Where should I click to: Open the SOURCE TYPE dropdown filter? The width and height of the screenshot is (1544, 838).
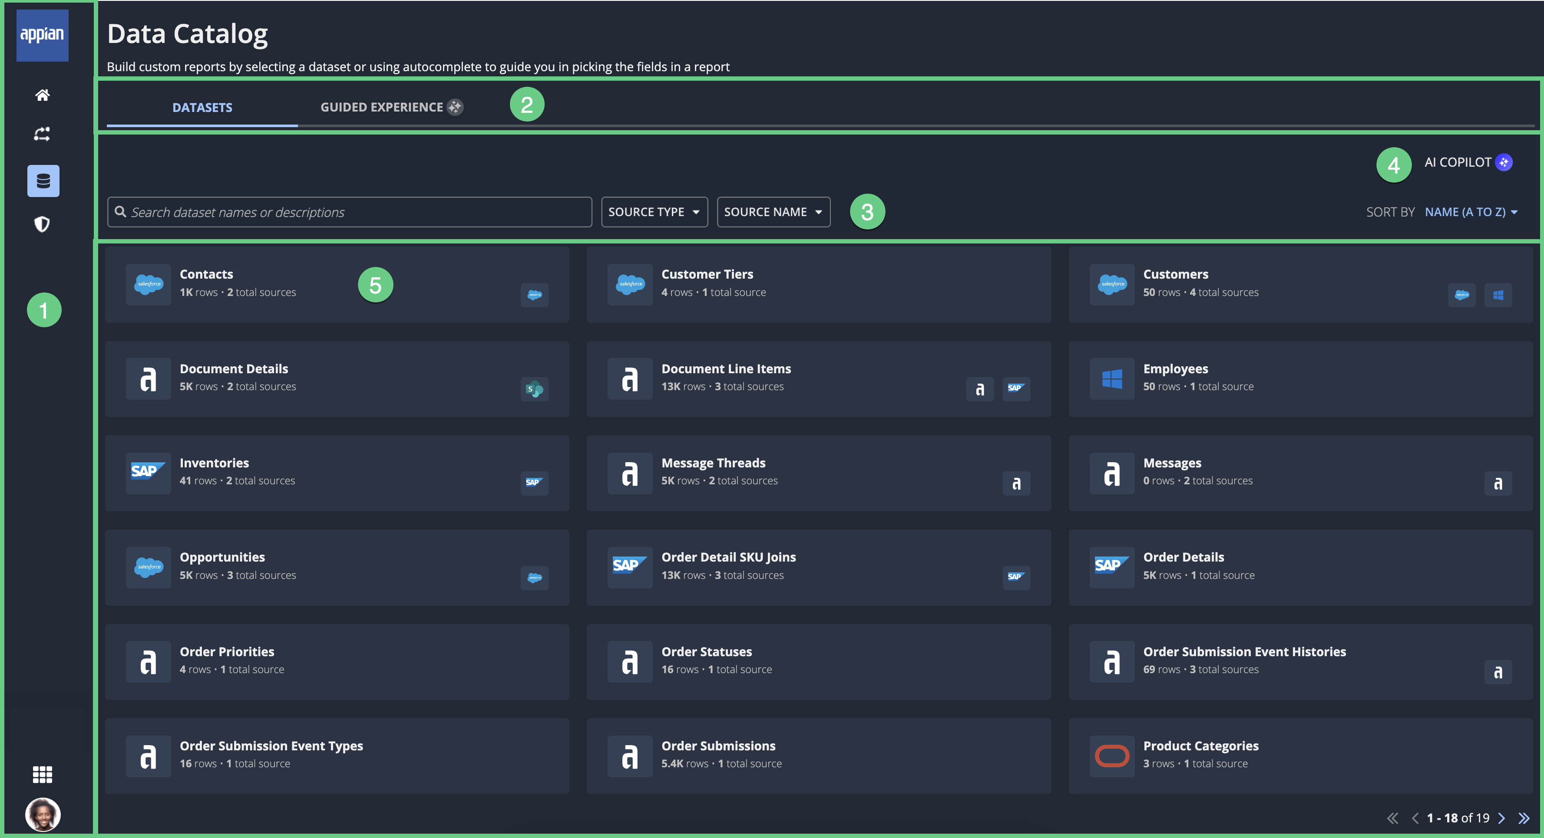(x=654, y=210)
